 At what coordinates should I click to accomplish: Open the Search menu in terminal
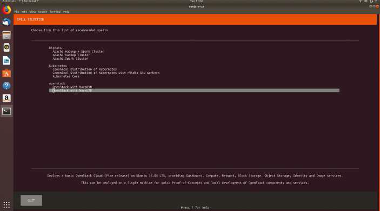(x=43, y=12)
